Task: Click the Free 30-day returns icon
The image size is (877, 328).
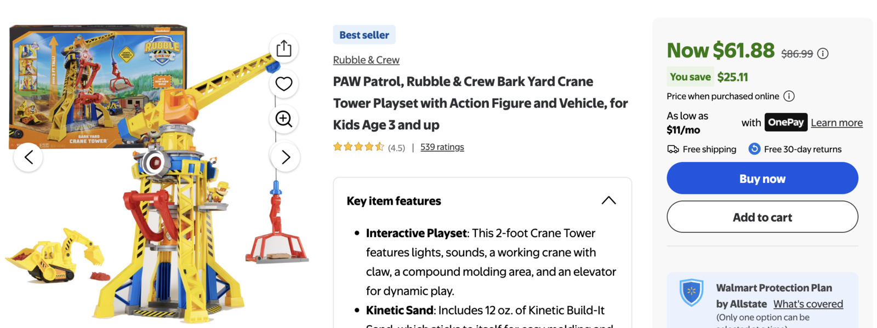Action: (x=754, y=149)
